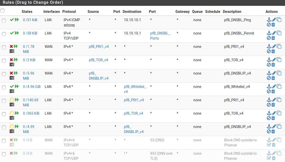Open states 0 /365 KiB link
Screen dimensions: 285x162
click(31, 113)
